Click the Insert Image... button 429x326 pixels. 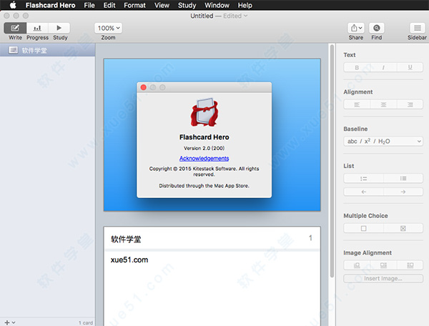coord(383,278)
